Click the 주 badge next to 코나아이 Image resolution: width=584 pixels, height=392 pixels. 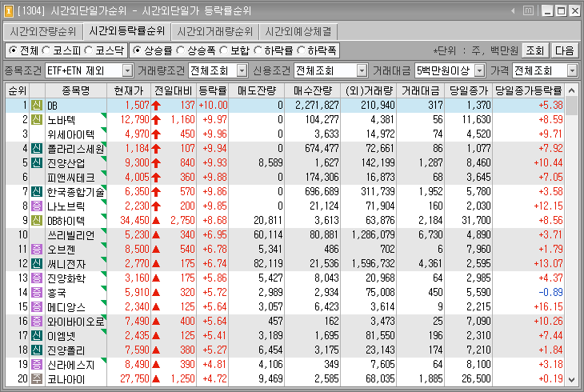[37, 379]
